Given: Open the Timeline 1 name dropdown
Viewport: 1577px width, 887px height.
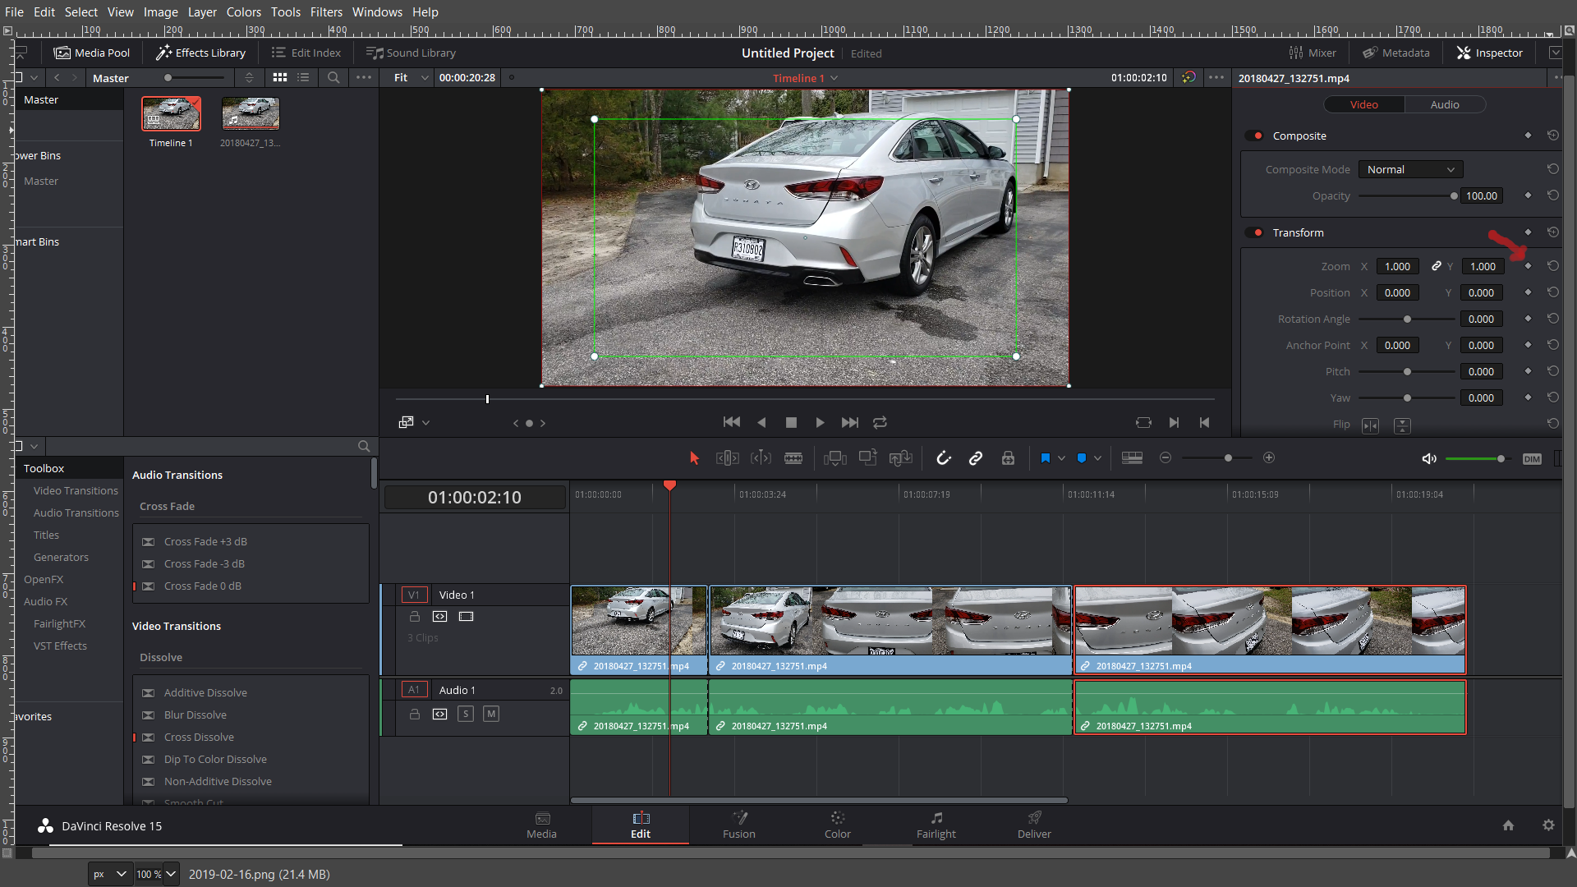Looking at the screenshot, I should coord(805,78).
